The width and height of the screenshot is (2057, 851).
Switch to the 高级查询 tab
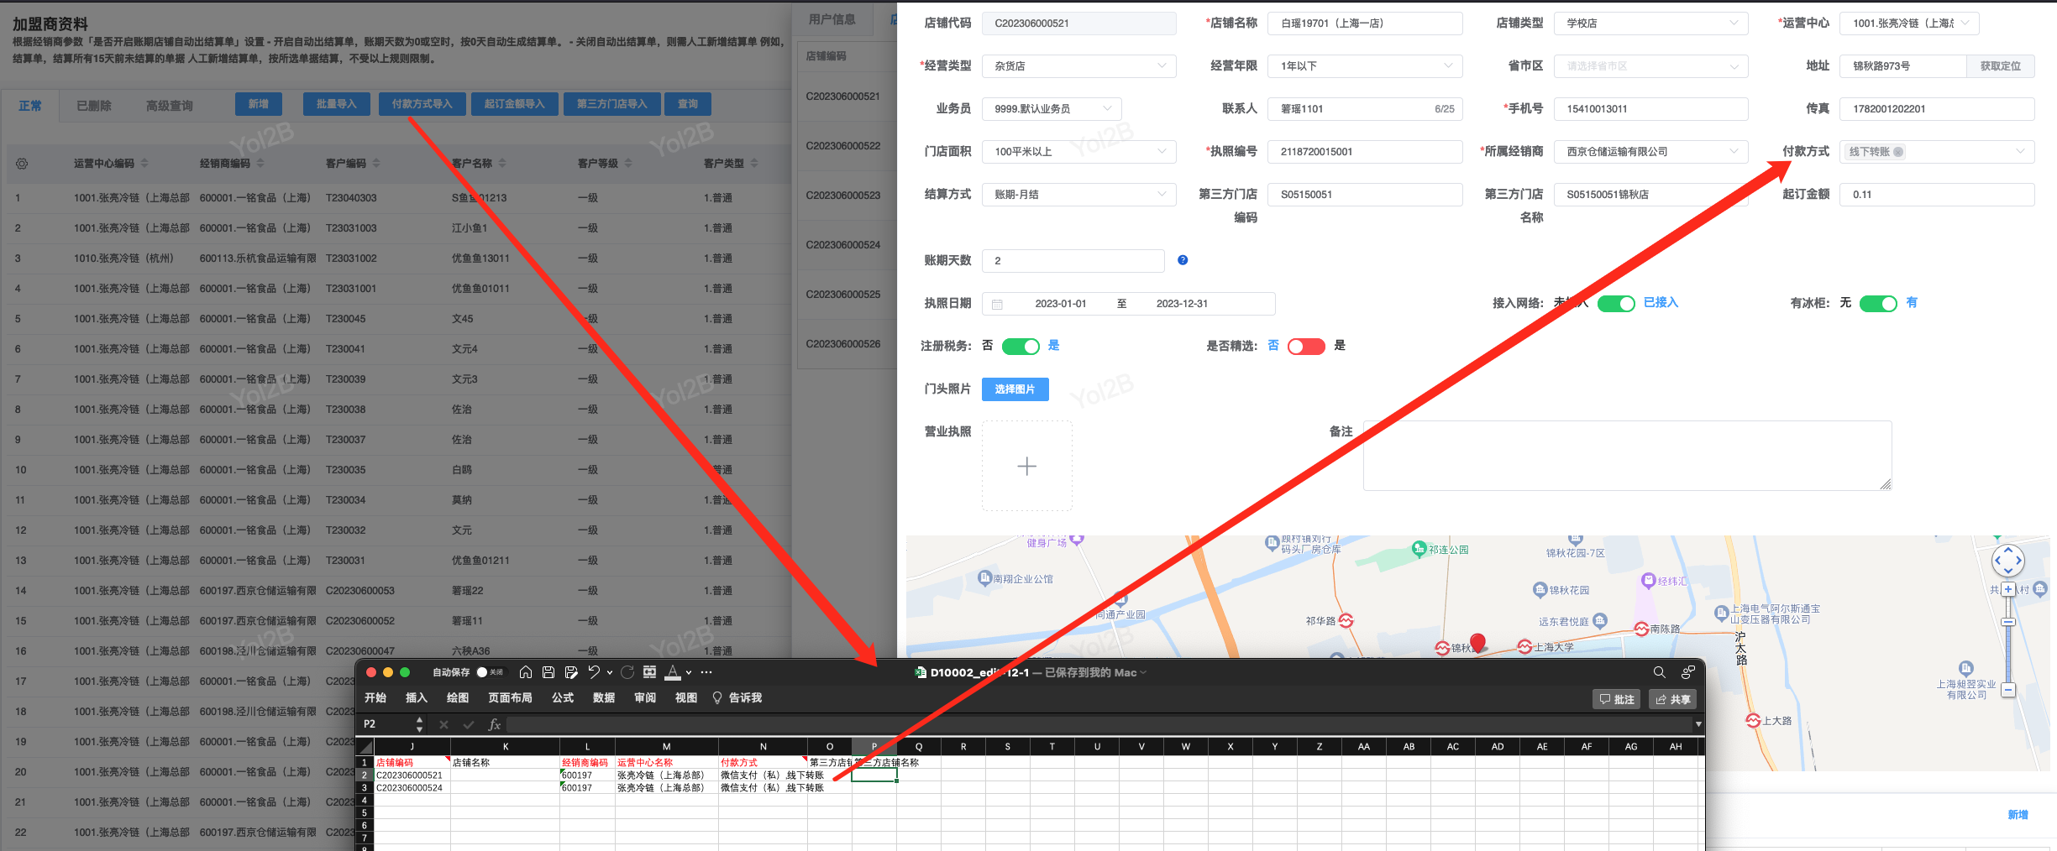point(170,106)
